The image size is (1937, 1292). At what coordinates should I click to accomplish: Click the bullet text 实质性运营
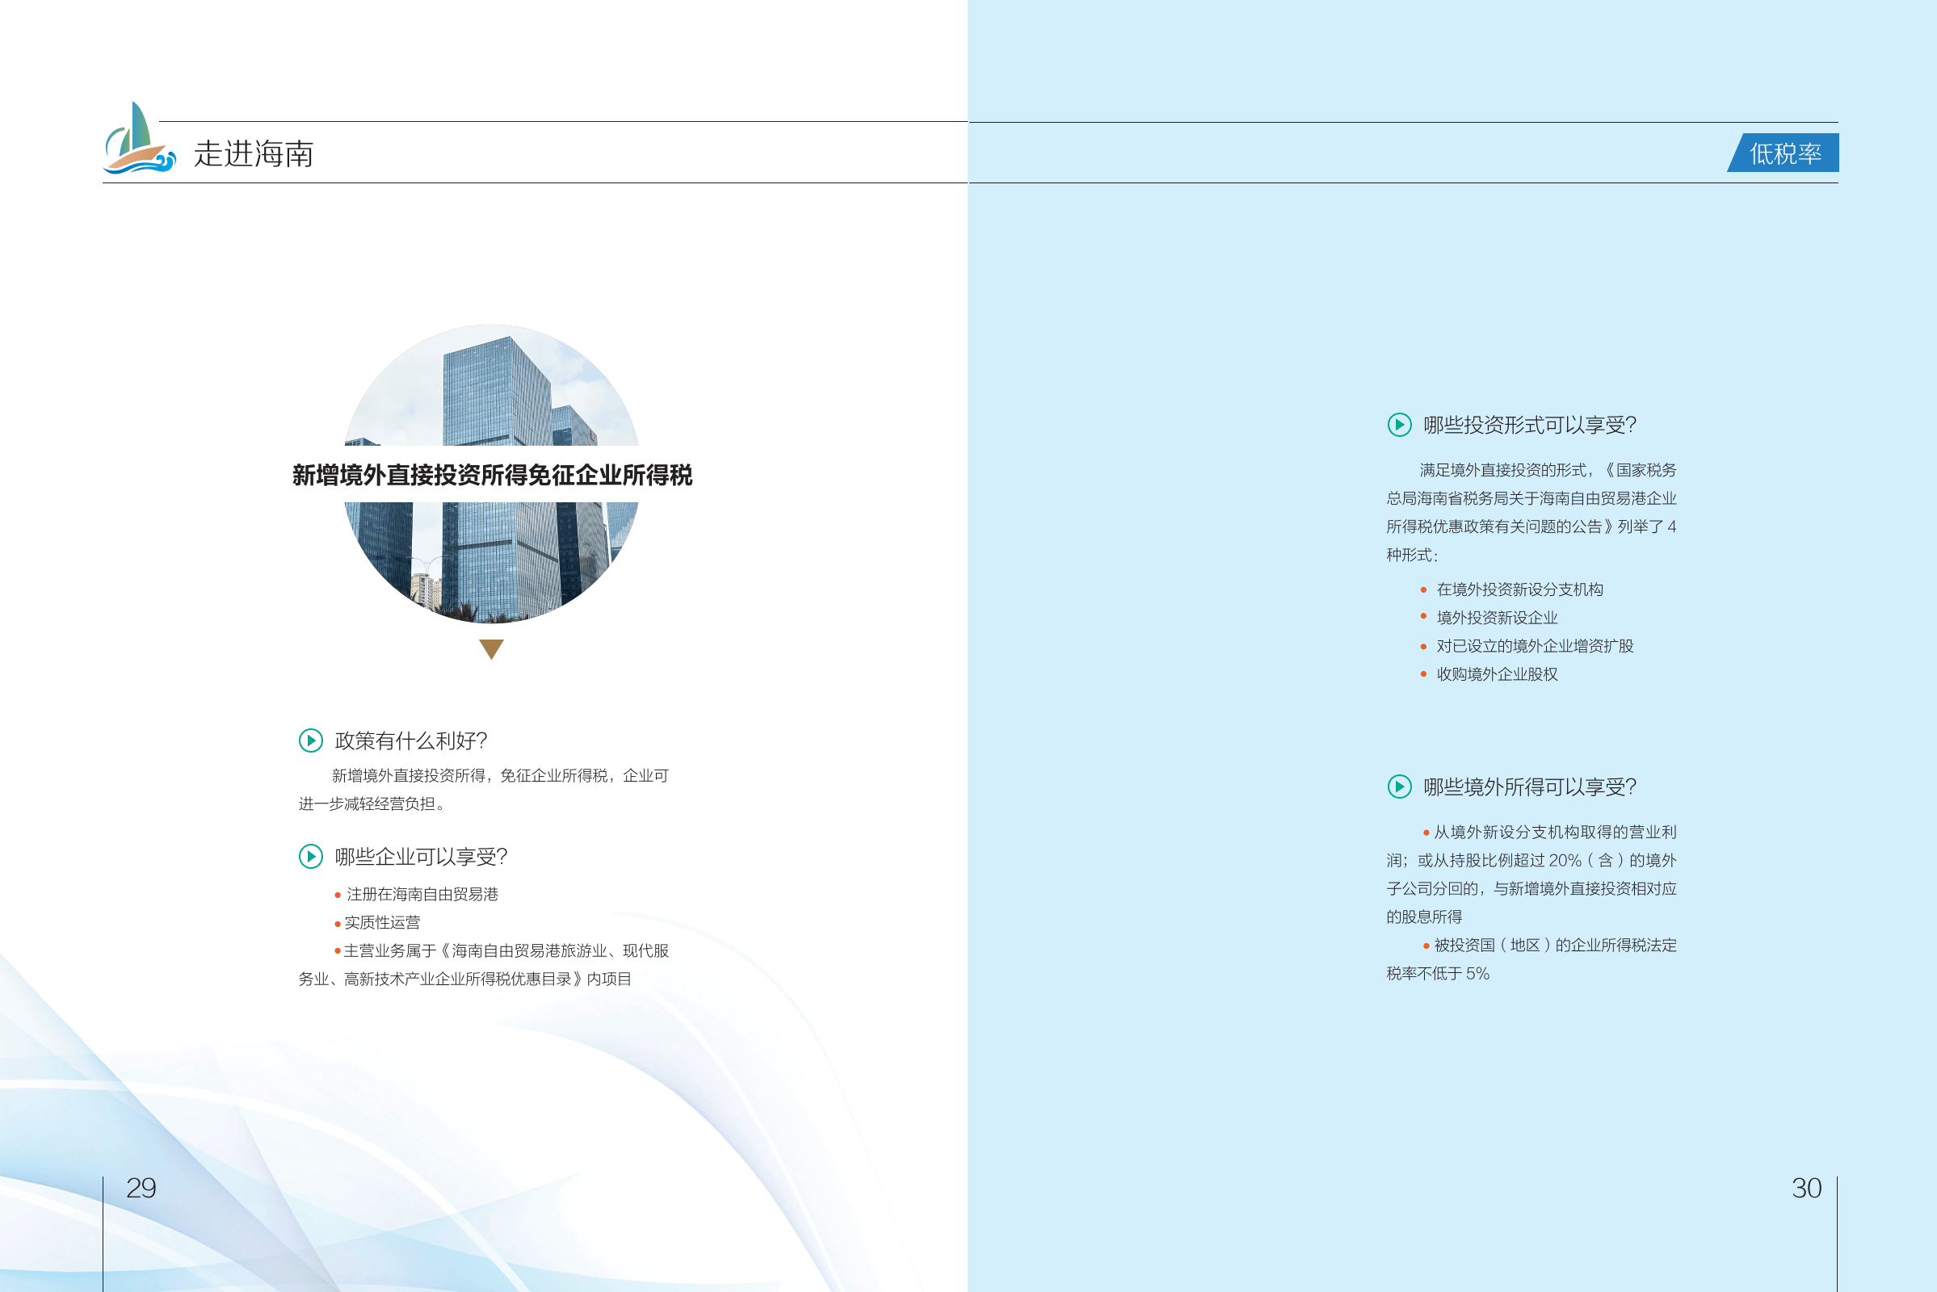point(382,923)
